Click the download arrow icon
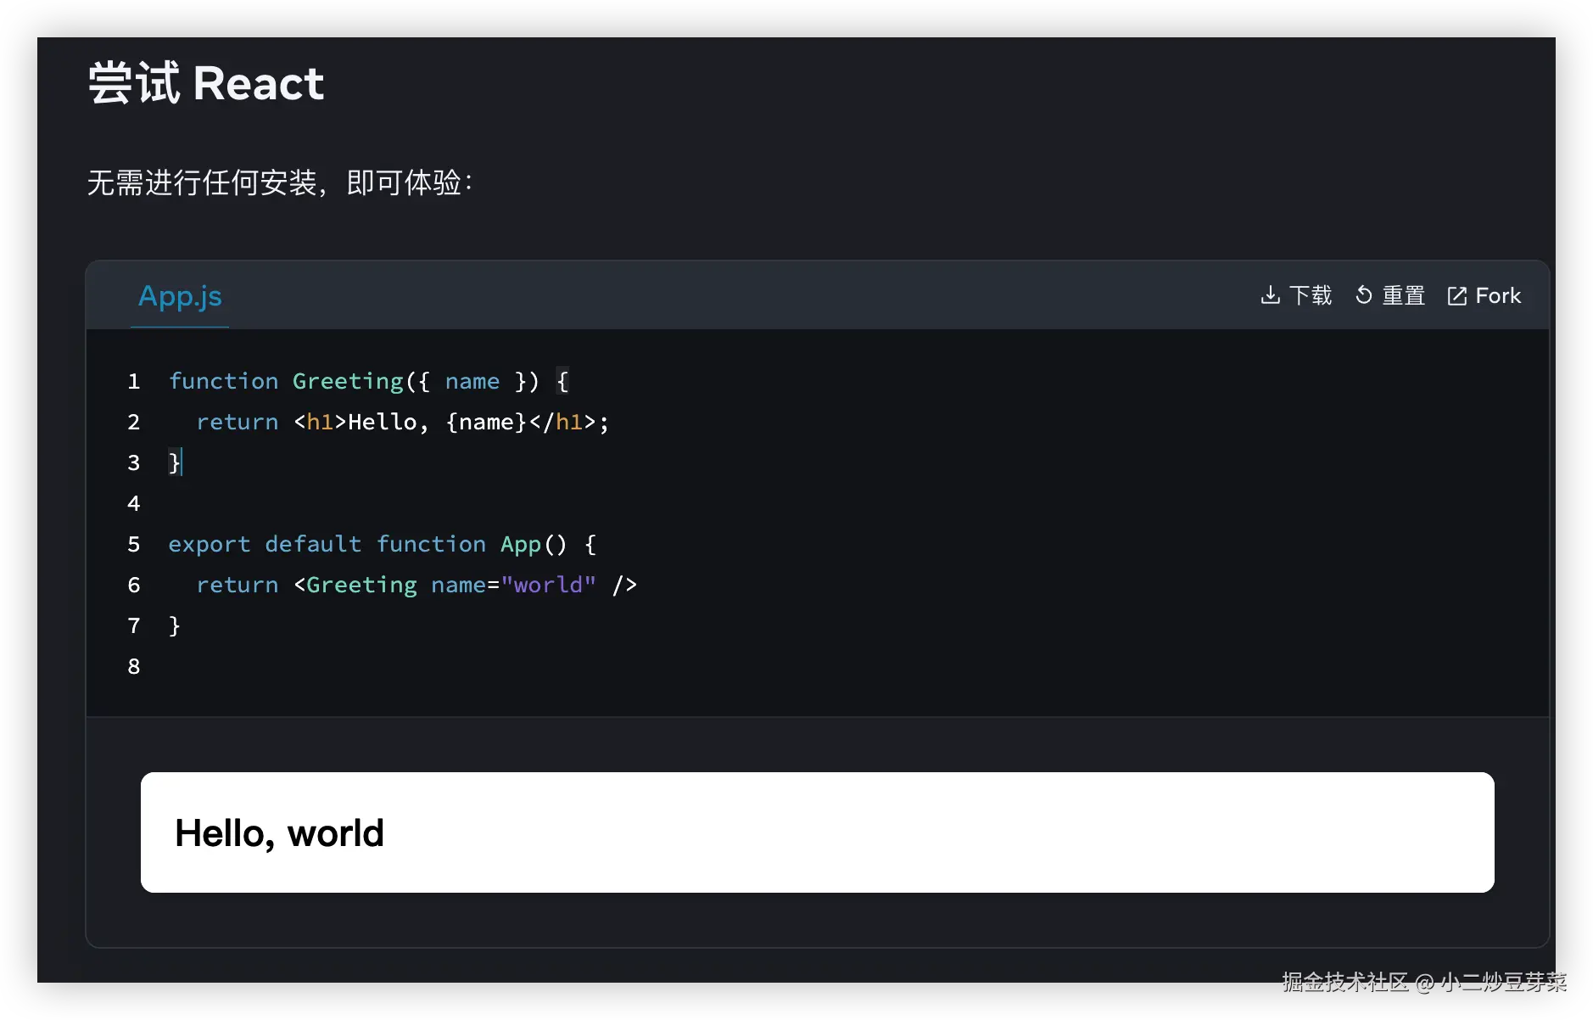The width and height of the screenshot is (1593, 1020). coord(1270,295)
